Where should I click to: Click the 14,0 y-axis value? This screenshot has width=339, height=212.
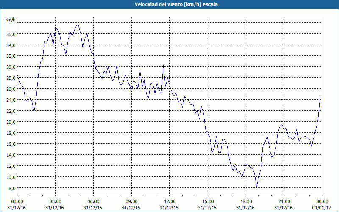click(x=11, y=155)
